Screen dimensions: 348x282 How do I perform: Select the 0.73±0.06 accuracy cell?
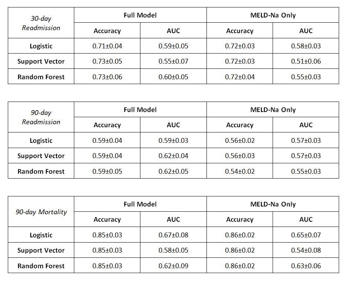(107, 77)
